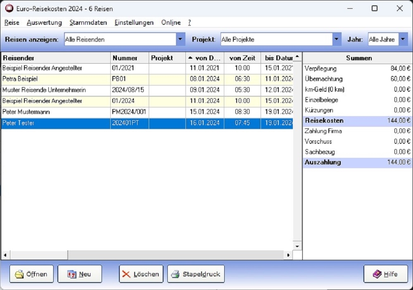Image resolution: width=413 pixels, height=290 pixels.
Task: Click the list's scroll-down arrow
Action: coord(297,246)
